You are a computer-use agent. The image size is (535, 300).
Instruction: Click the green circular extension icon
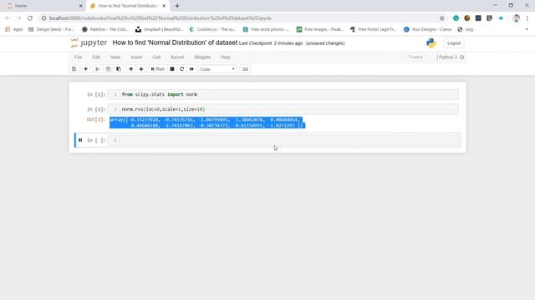(456, 18)
